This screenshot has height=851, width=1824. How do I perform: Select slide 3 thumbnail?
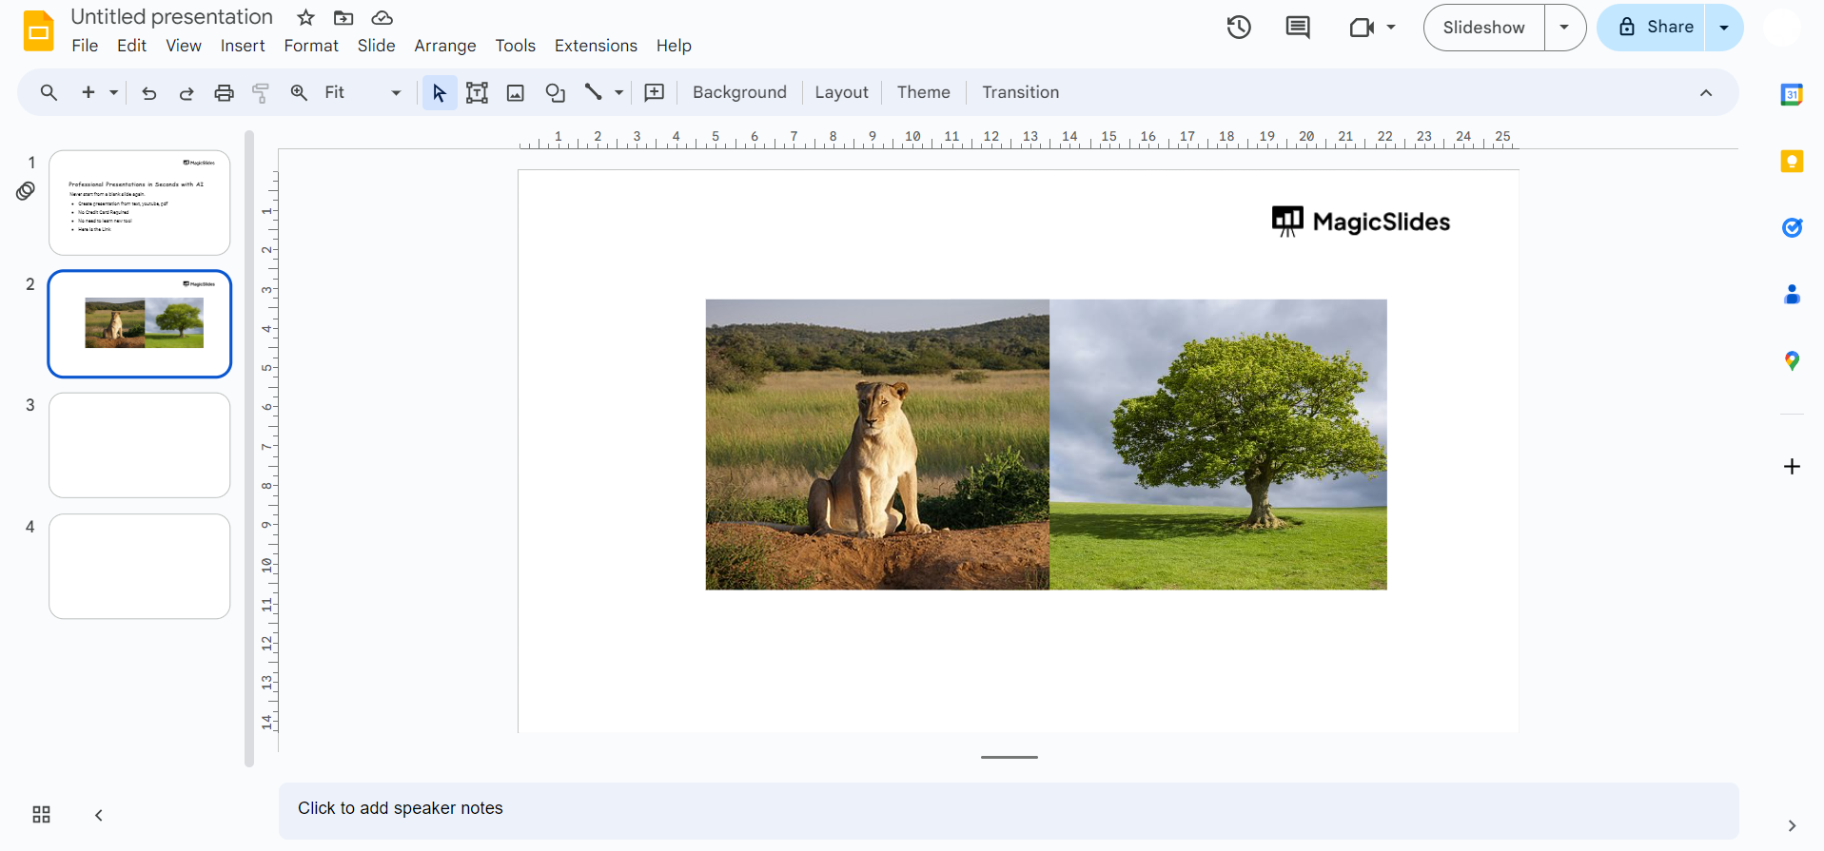click(x=140, y=445)
